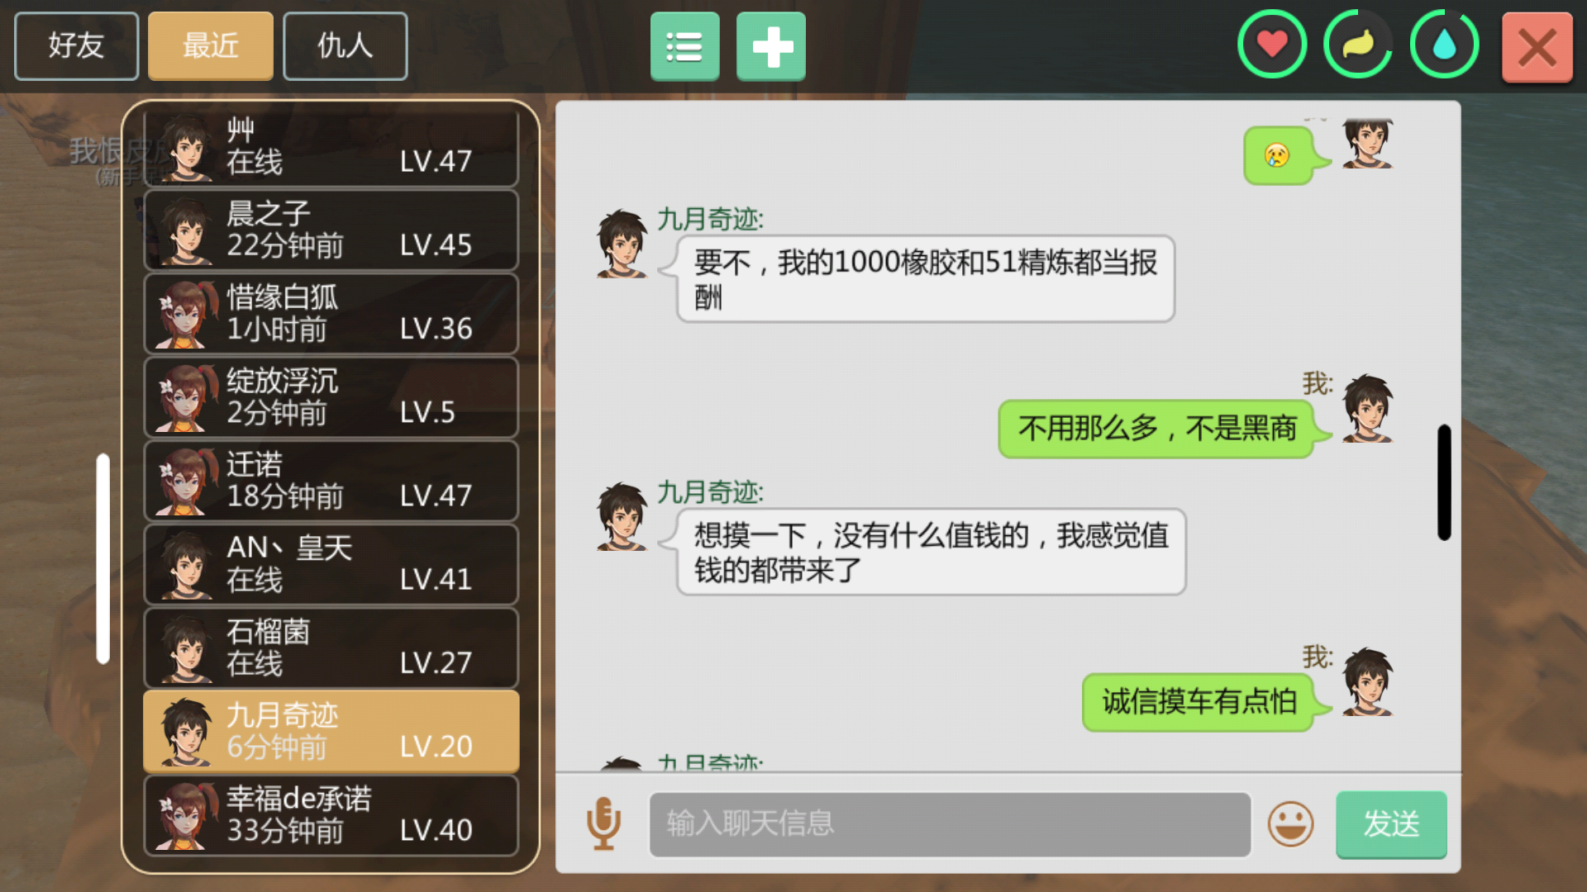Viewport: 1587px width, 892px height.
Task: Switch to the 仇人 tab
Action: 345,46
